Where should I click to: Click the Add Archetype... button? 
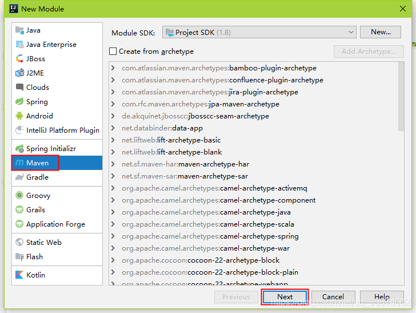coord(369,51)
